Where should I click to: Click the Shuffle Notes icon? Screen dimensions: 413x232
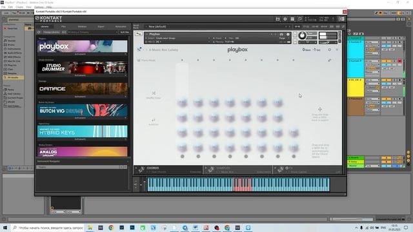[154, 93]
